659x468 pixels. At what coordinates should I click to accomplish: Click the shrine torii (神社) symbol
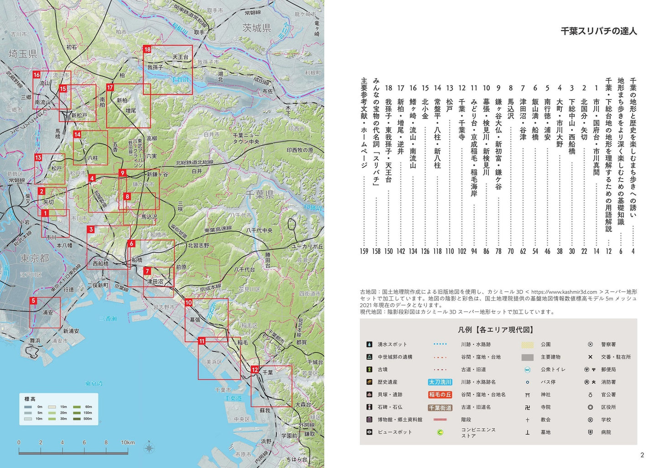click(527, 394)
